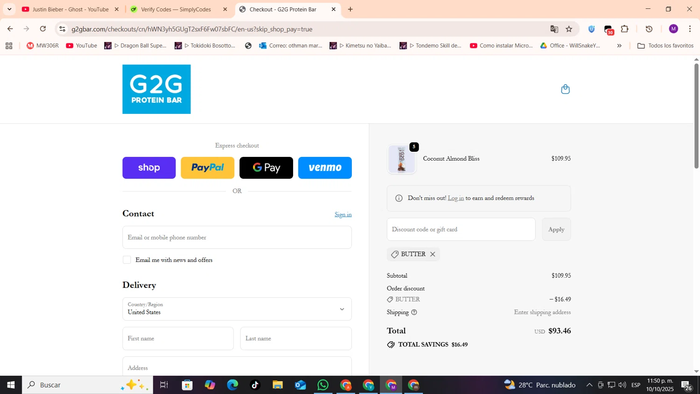Click the Apply discount button

point(556,229)
